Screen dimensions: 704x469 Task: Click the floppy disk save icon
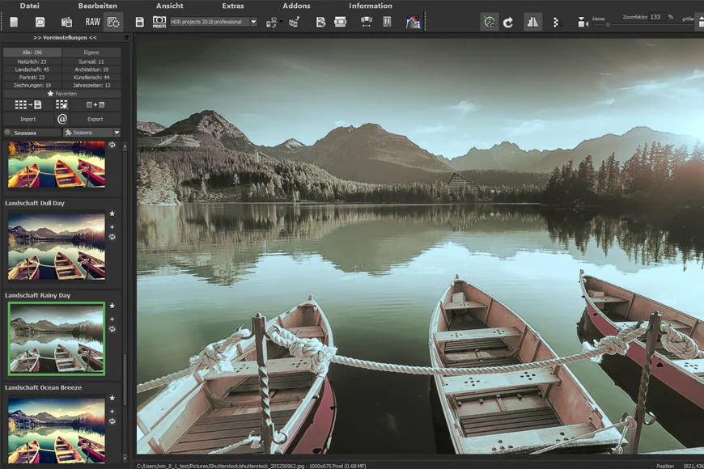pyautogui.click(x=140, y=22)
